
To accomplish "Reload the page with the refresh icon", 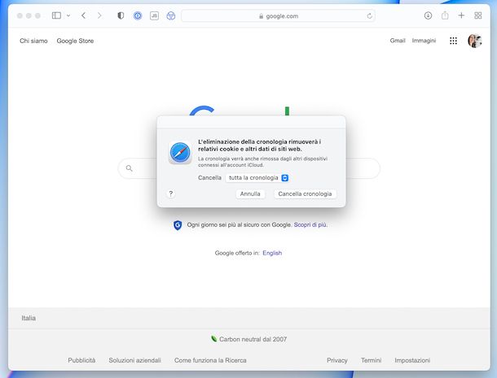I will (369, 15).
